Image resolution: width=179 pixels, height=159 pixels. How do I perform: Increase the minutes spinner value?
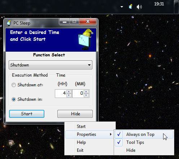86,92
